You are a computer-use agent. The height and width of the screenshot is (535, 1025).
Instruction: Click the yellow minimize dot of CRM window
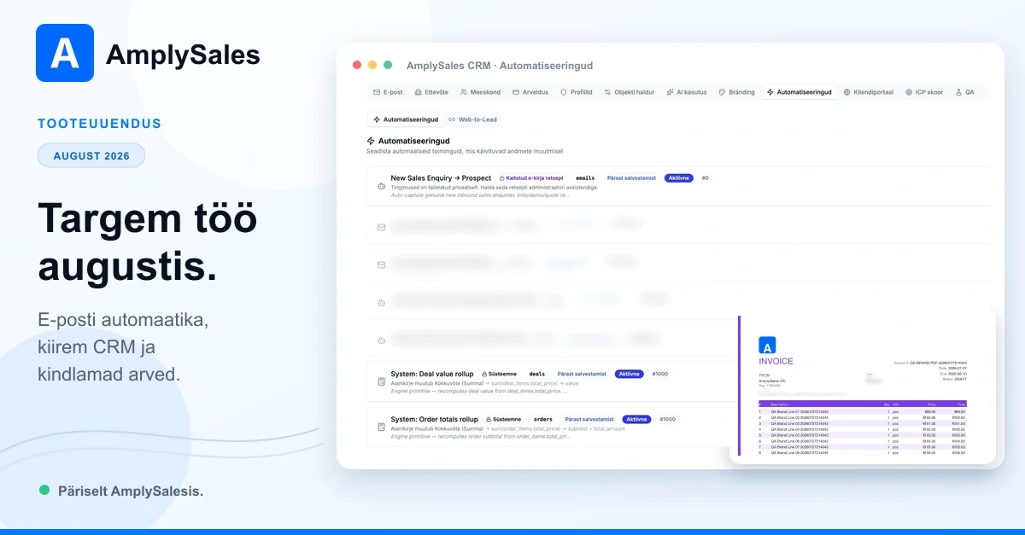(x=372, y=65)
